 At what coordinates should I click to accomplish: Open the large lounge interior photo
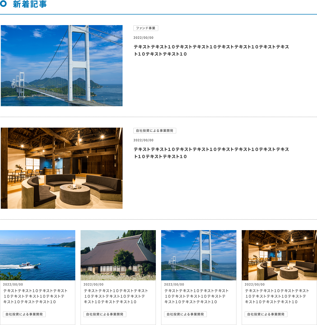click(x=62, y=168)
